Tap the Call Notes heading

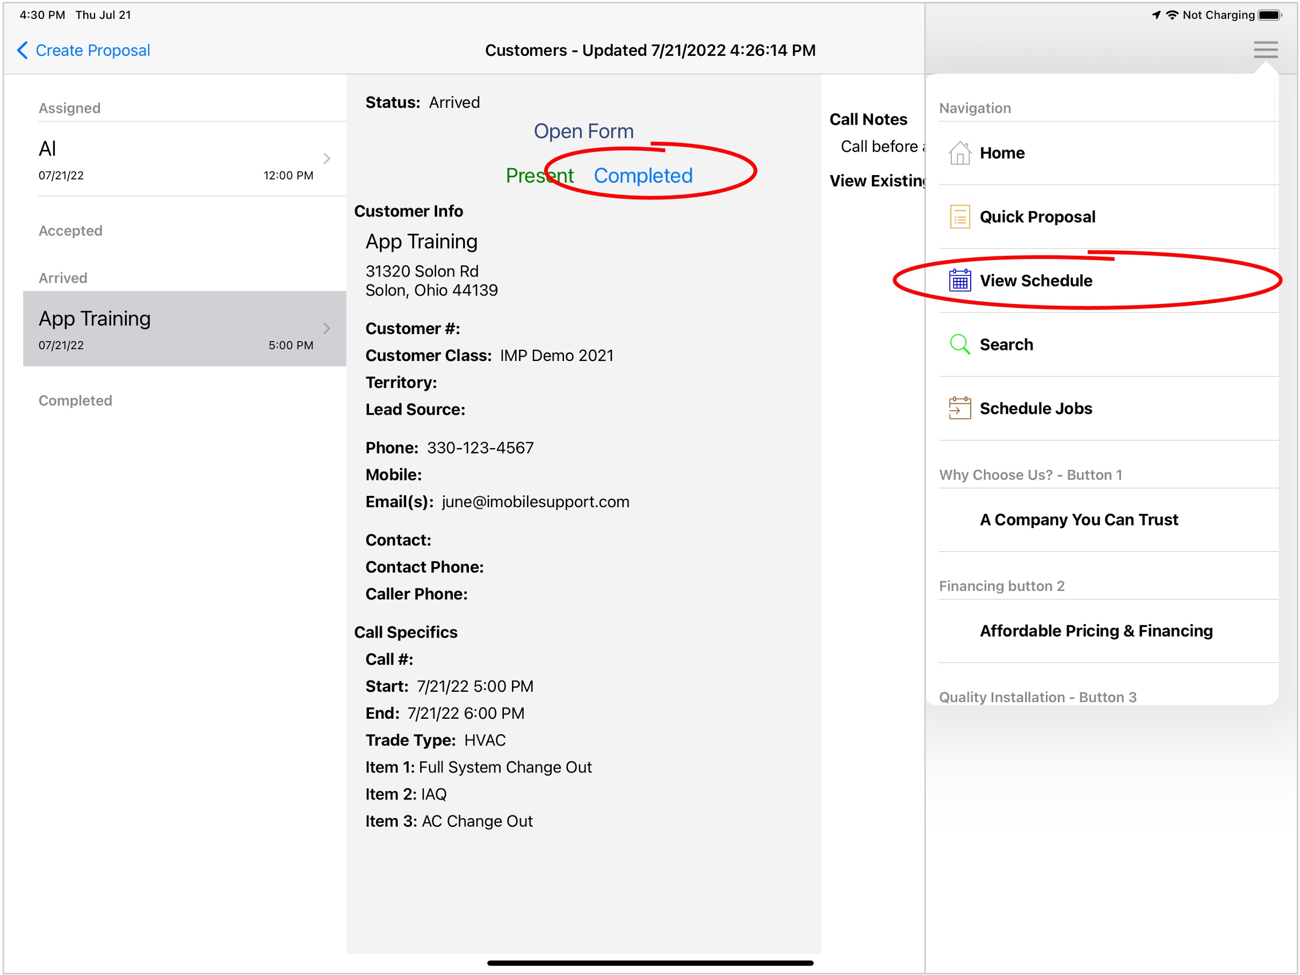(868, 119)
